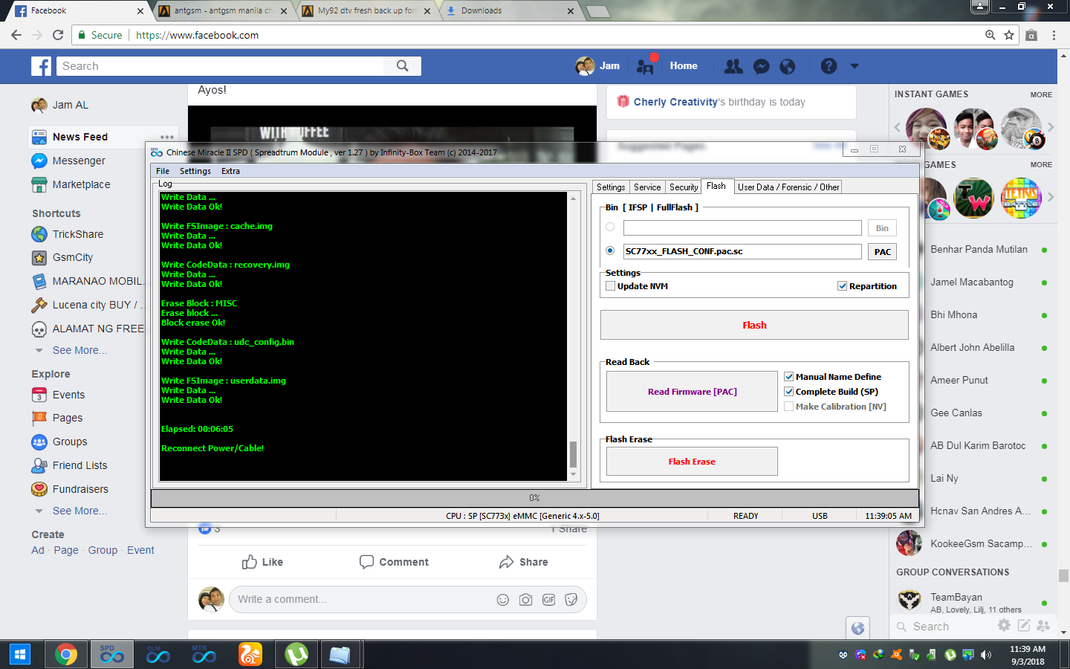This screenshot has height=669, width=1070.
Task: Open the Chrome menu three-dots icon
Action: (1054, 35)
